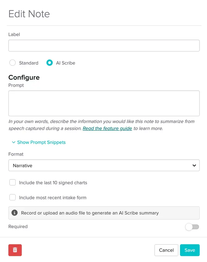This screenshot has height=262, width=207.
Task: Click the red trash delete icon
Action: pos(15,250)
